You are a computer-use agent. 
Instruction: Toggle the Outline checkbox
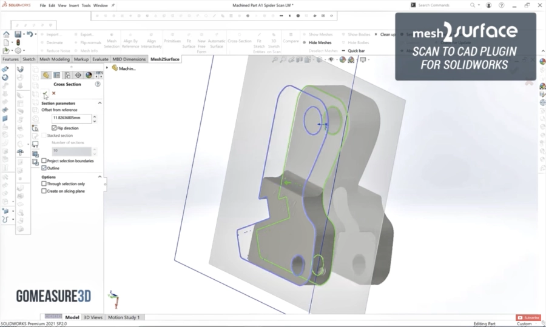coord(44,168)
